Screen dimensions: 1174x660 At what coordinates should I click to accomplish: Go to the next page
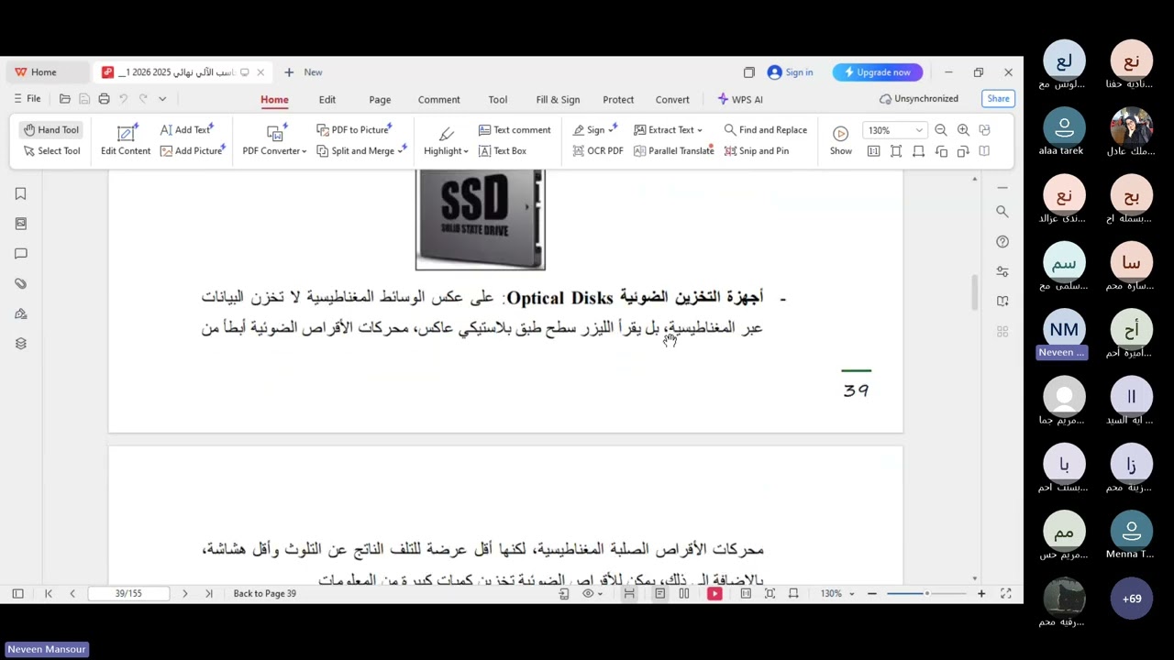point(184,594)
